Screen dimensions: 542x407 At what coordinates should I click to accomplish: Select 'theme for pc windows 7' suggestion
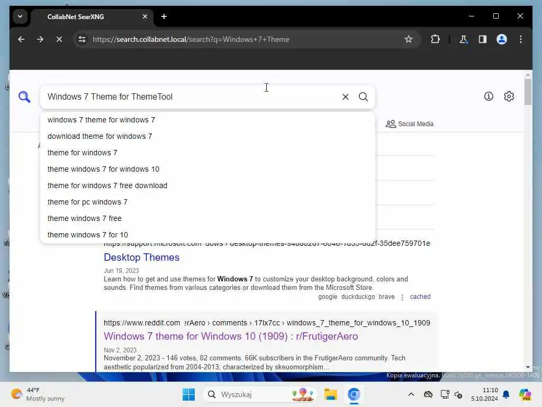(207, 202)
